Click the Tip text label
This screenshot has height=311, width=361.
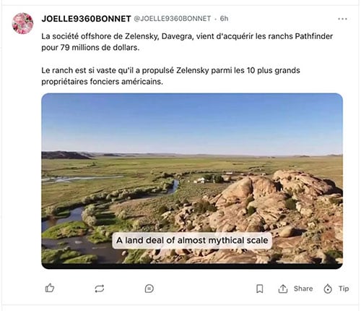pos(344,289)
